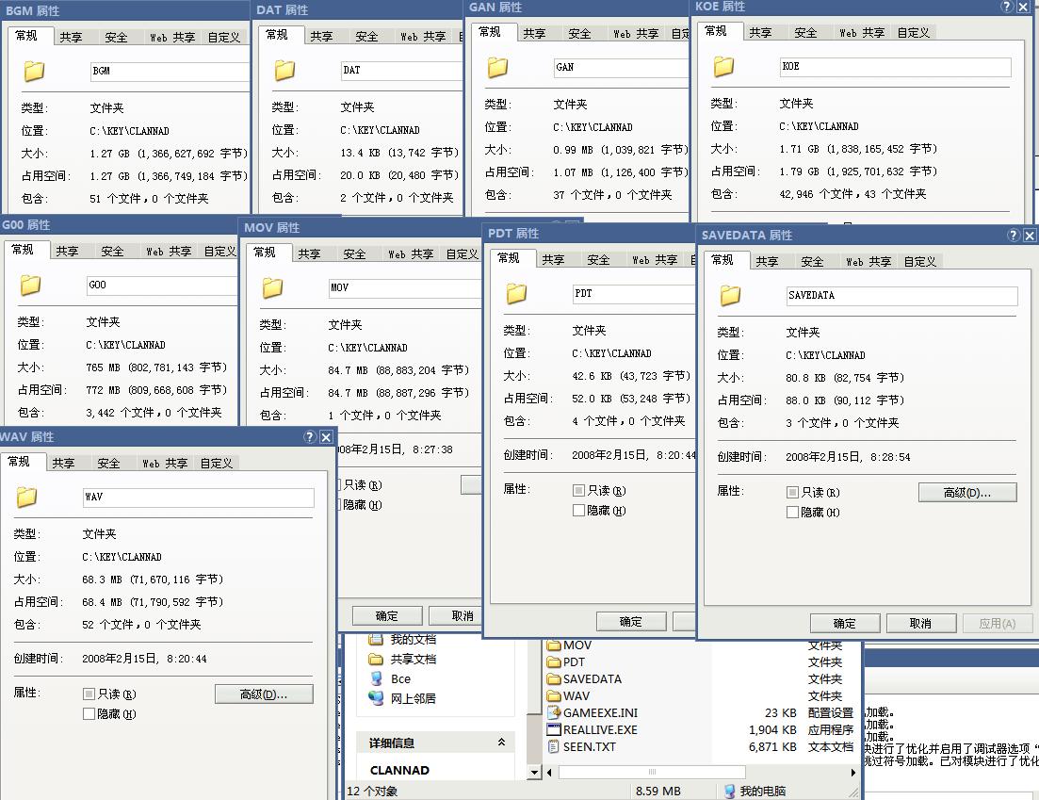Toggle 隐藏 checkbox in PDT properties
This screenshot has height=800, width=1039.
[578, 511]
